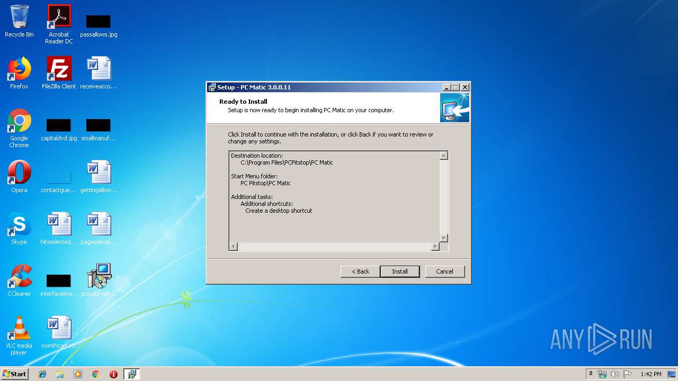Click the 1:42 PM clock

click(650, 374)
